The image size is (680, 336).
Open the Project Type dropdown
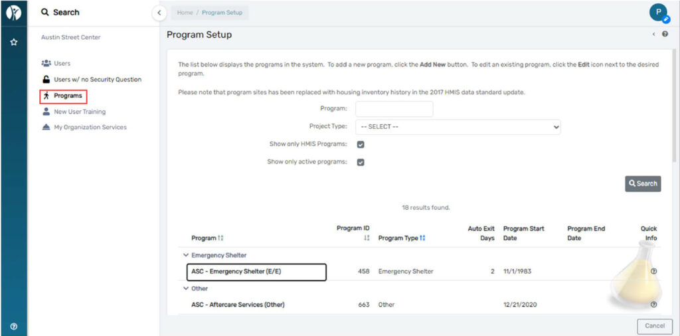click(x=458, y=127)
